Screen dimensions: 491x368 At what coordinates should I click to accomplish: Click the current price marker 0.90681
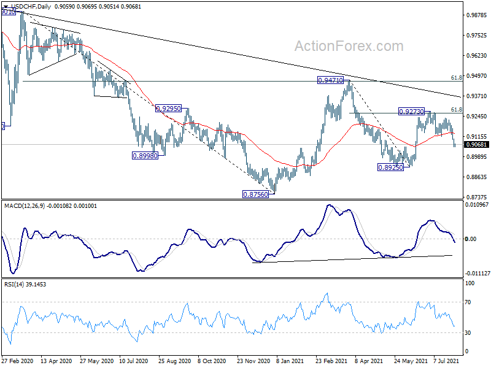pos(476,145)
